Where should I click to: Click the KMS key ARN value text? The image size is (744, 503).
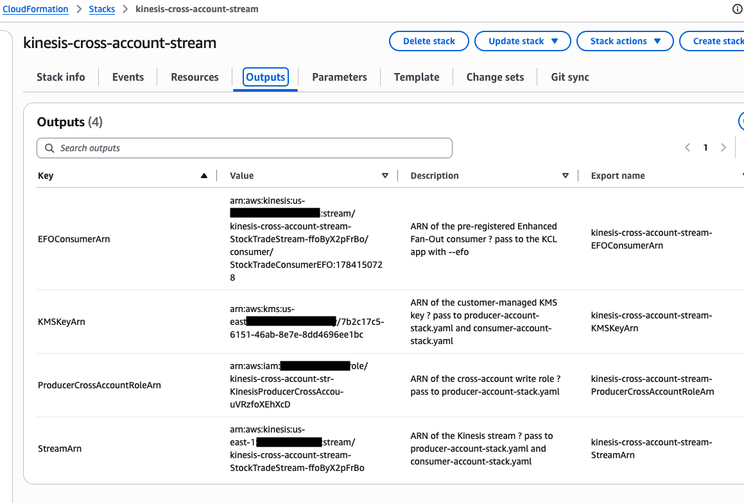click(x=307, y=322)
